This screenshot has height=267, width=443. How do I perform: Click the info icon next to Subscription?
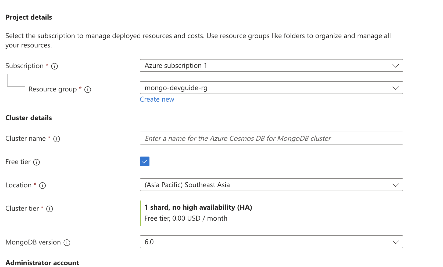(x=55, y=66)
